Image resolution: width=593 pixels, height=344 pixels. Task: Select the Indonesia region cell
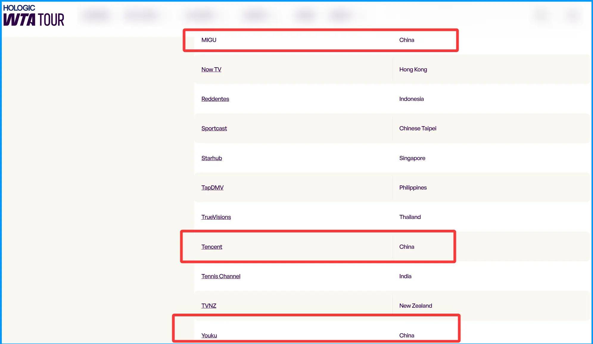(x=411, y=99)
